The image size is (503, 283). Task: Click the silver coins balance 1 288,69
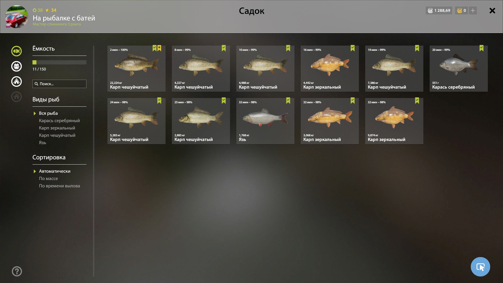tap(439, 10)
